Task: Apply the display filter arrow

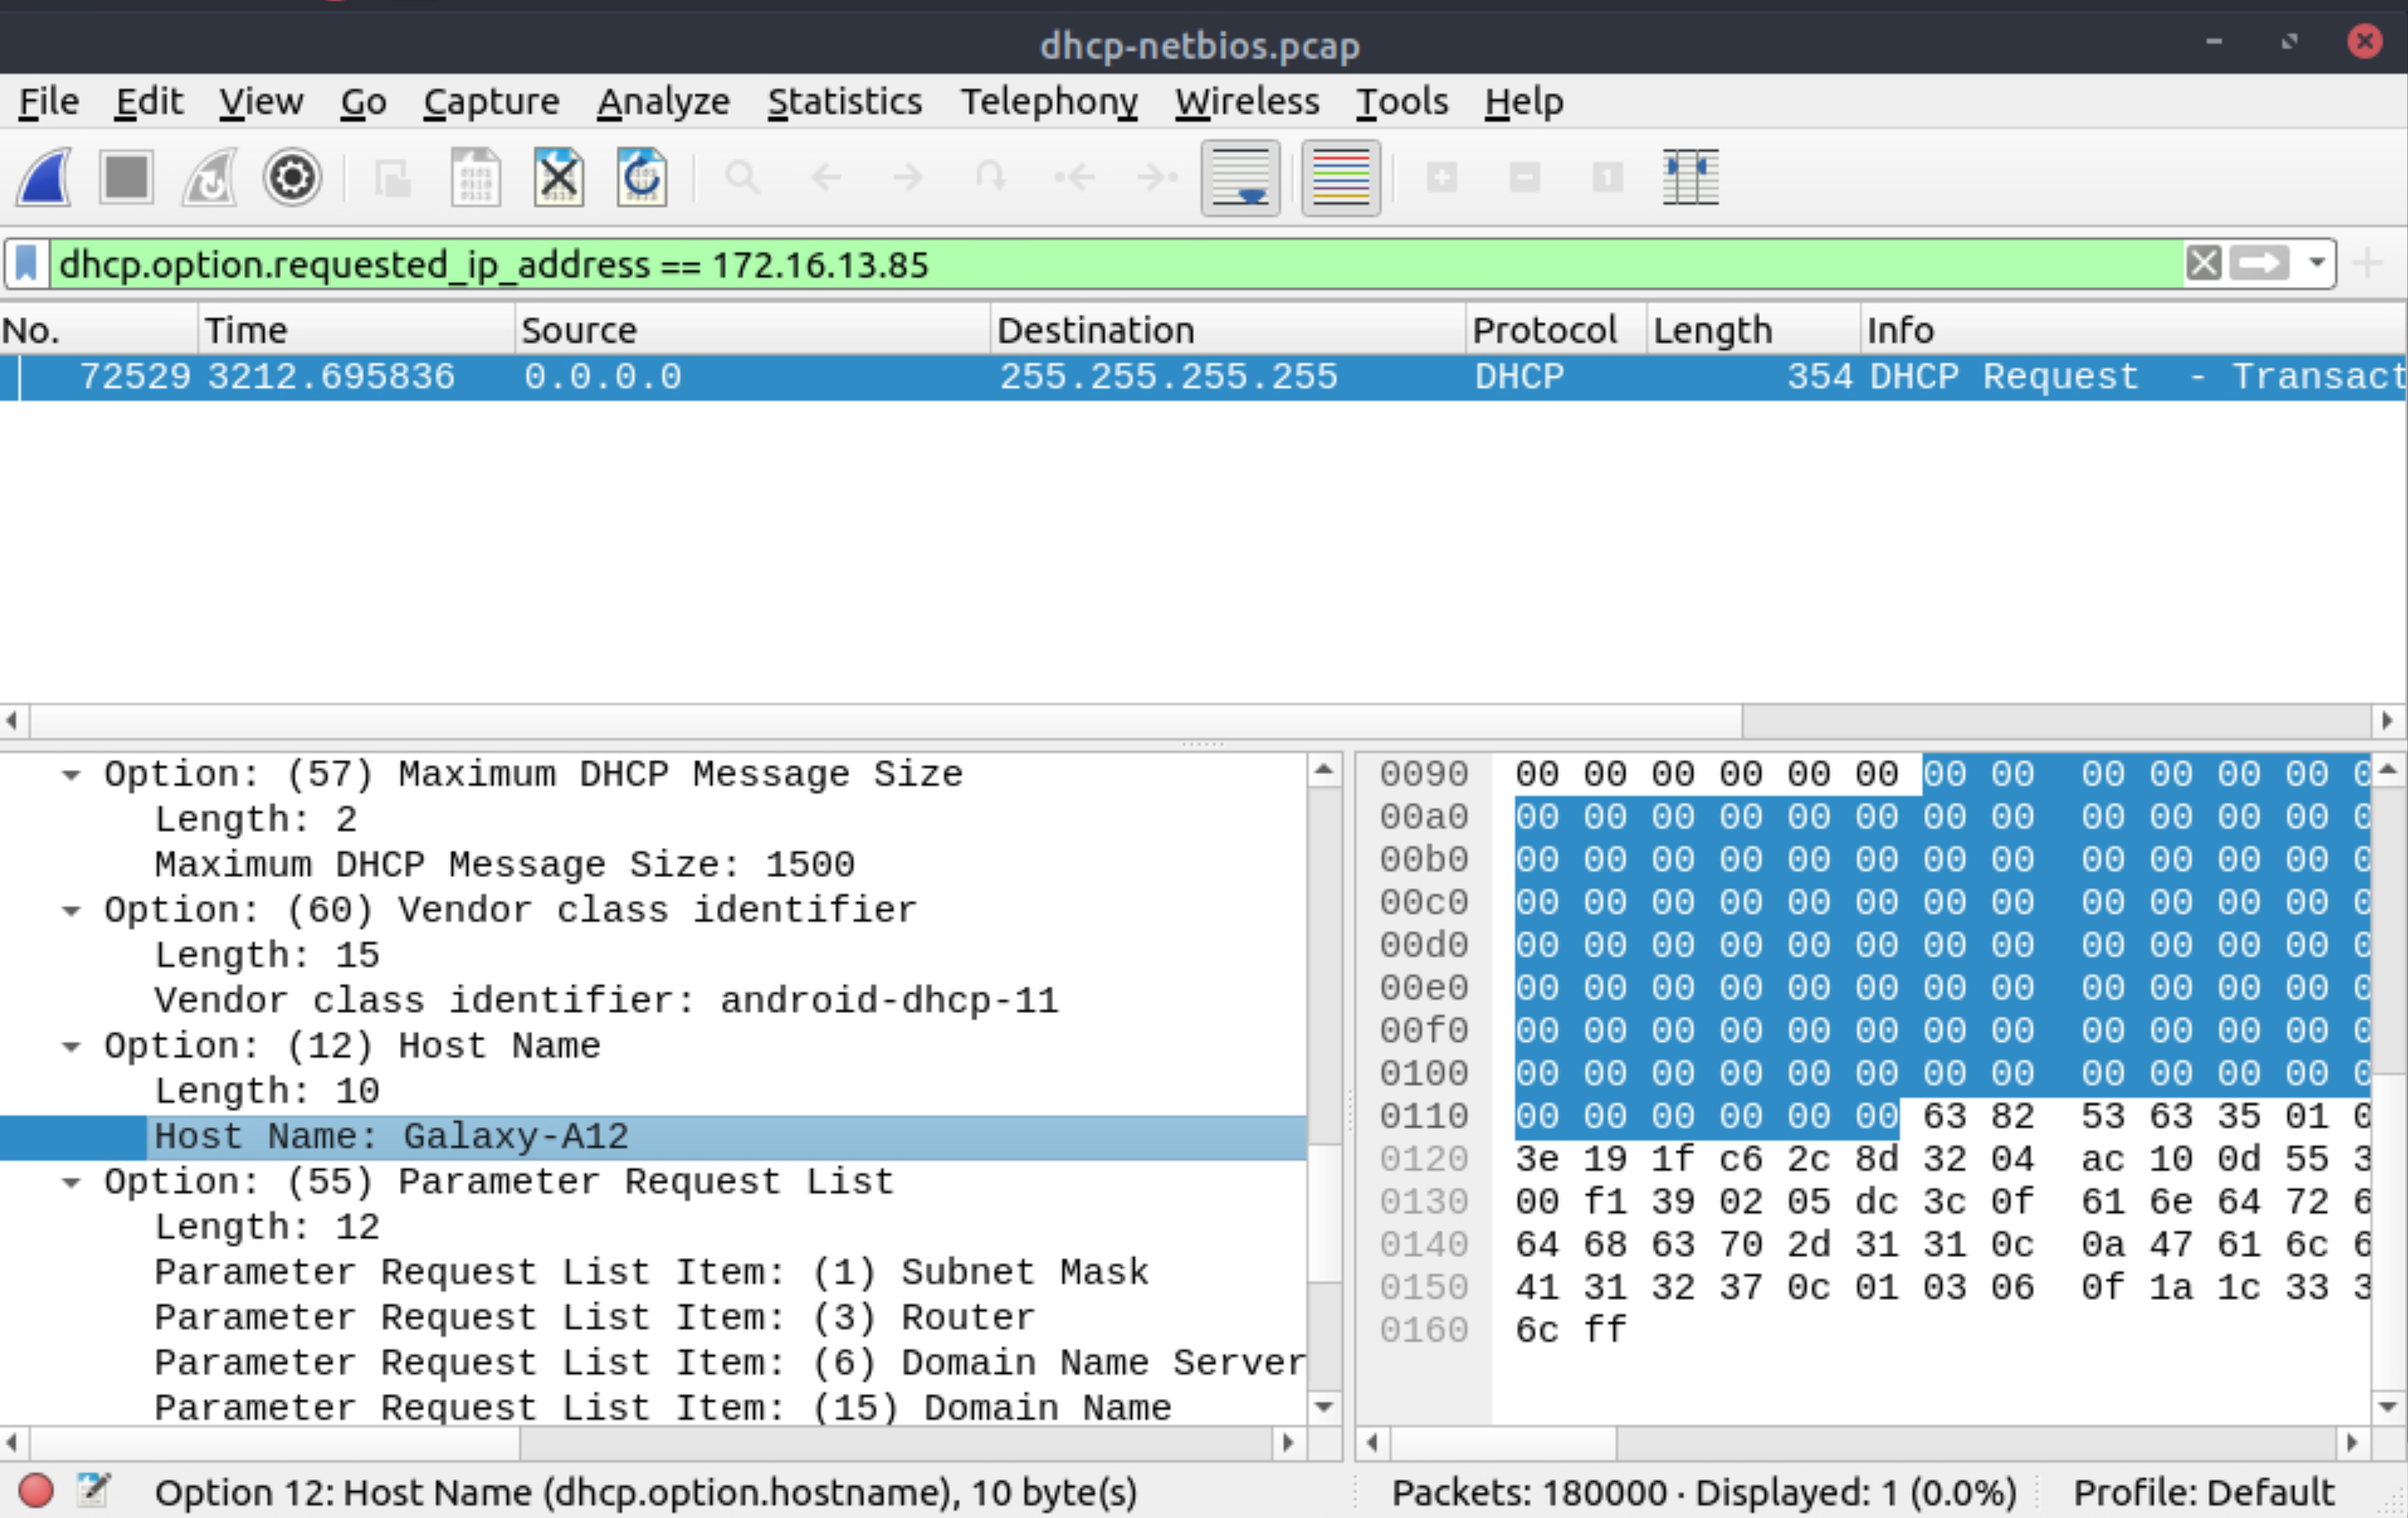Action: pyautogui.click(x=2260, y=264)
